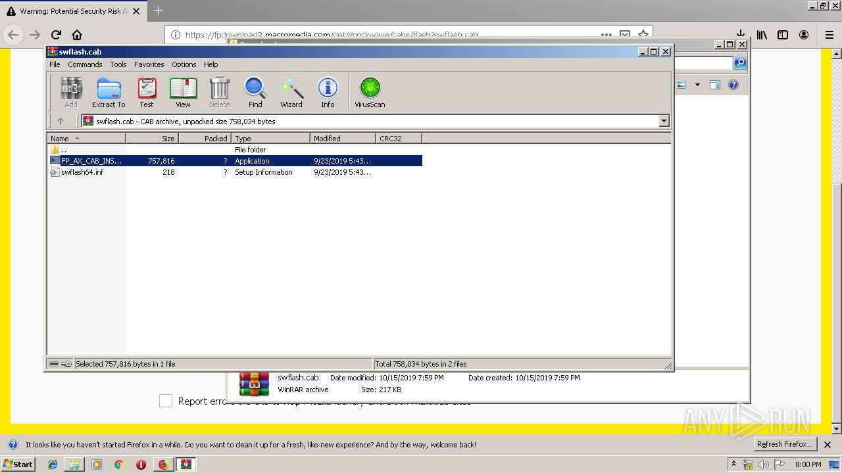Click the search icon in Explorer window
Screen dimensions: 842x473
pyautogui.click(x=740, y=63)
